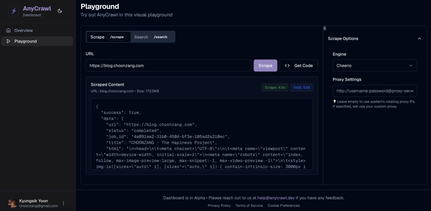The image size is (431, 211).
Task: Click the Total: 5.6s timing badge
Action: click(x=301, y=87)
